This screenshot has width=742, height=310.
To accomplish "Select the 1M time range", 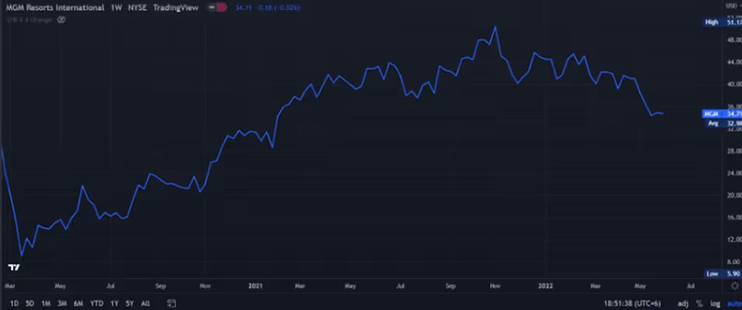I will tap(46, 303).
